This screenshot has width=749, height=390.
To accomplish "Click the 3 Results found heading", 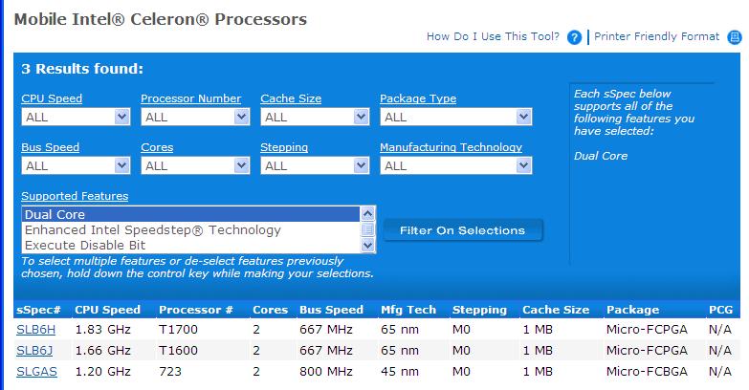I will [82, 69].
